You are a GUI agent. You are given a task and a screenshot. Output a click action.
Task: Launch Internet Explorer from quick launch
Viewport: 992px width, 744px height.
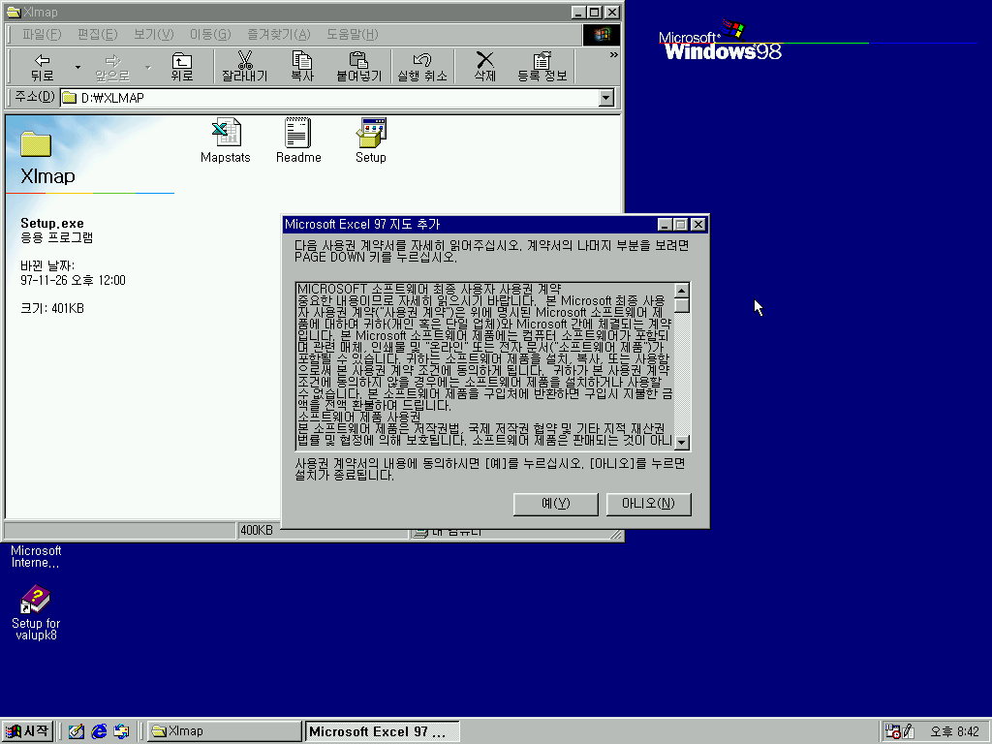(99, 731)
